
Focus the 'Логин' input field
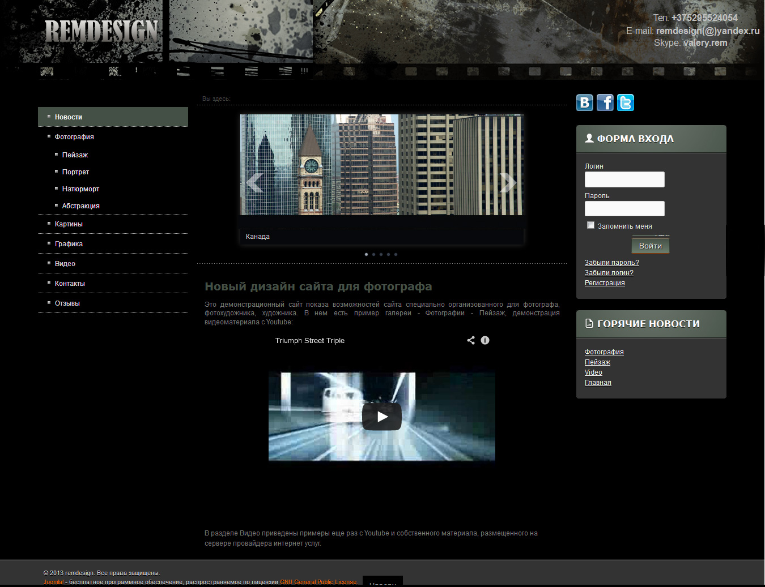[624, 179]
